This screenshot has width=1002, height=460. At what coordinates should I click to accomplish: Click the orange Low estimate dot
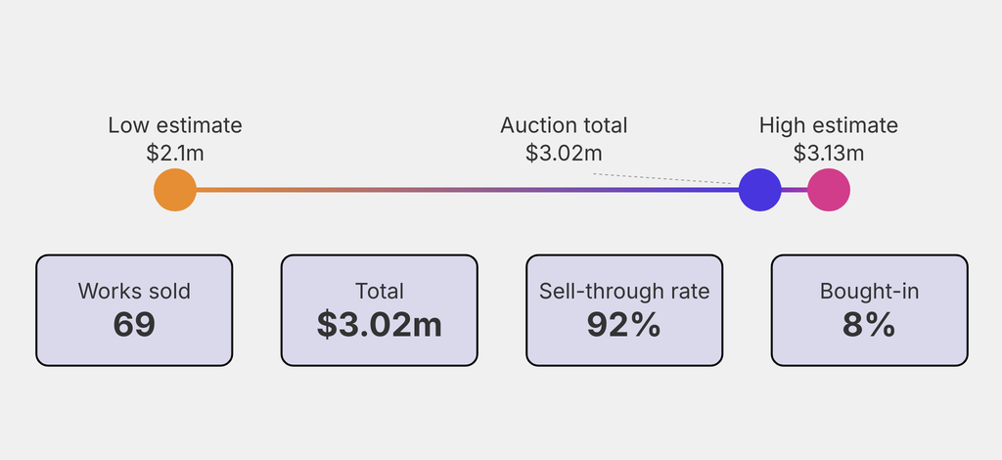coord(175,190)
